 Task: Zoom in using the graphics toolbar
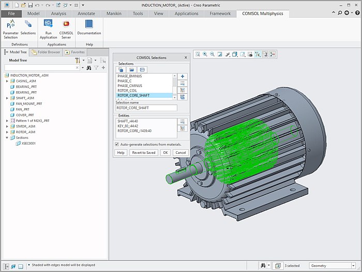point(205,54)
